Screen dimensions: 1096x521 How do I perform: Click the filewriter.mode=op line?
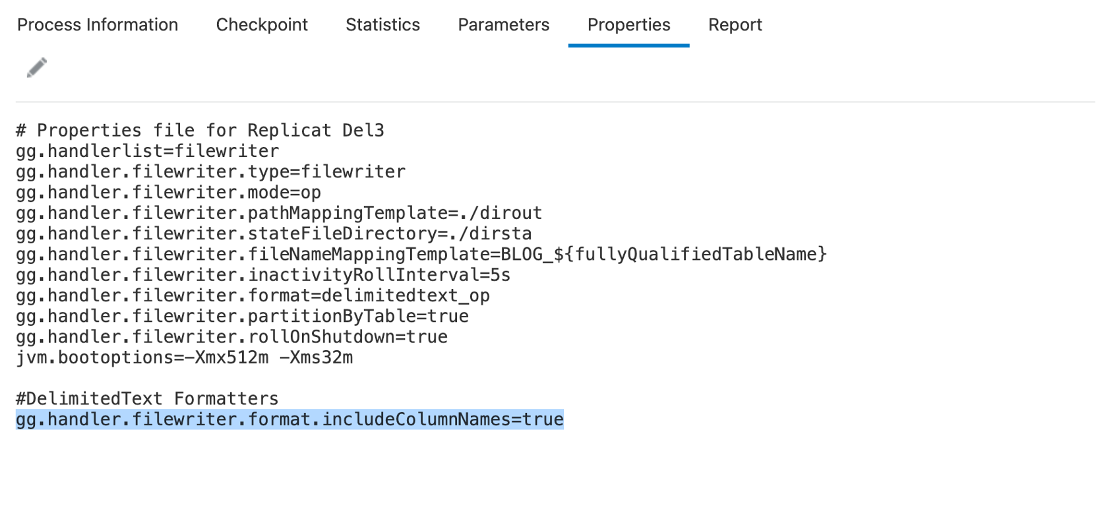(168, 193)
